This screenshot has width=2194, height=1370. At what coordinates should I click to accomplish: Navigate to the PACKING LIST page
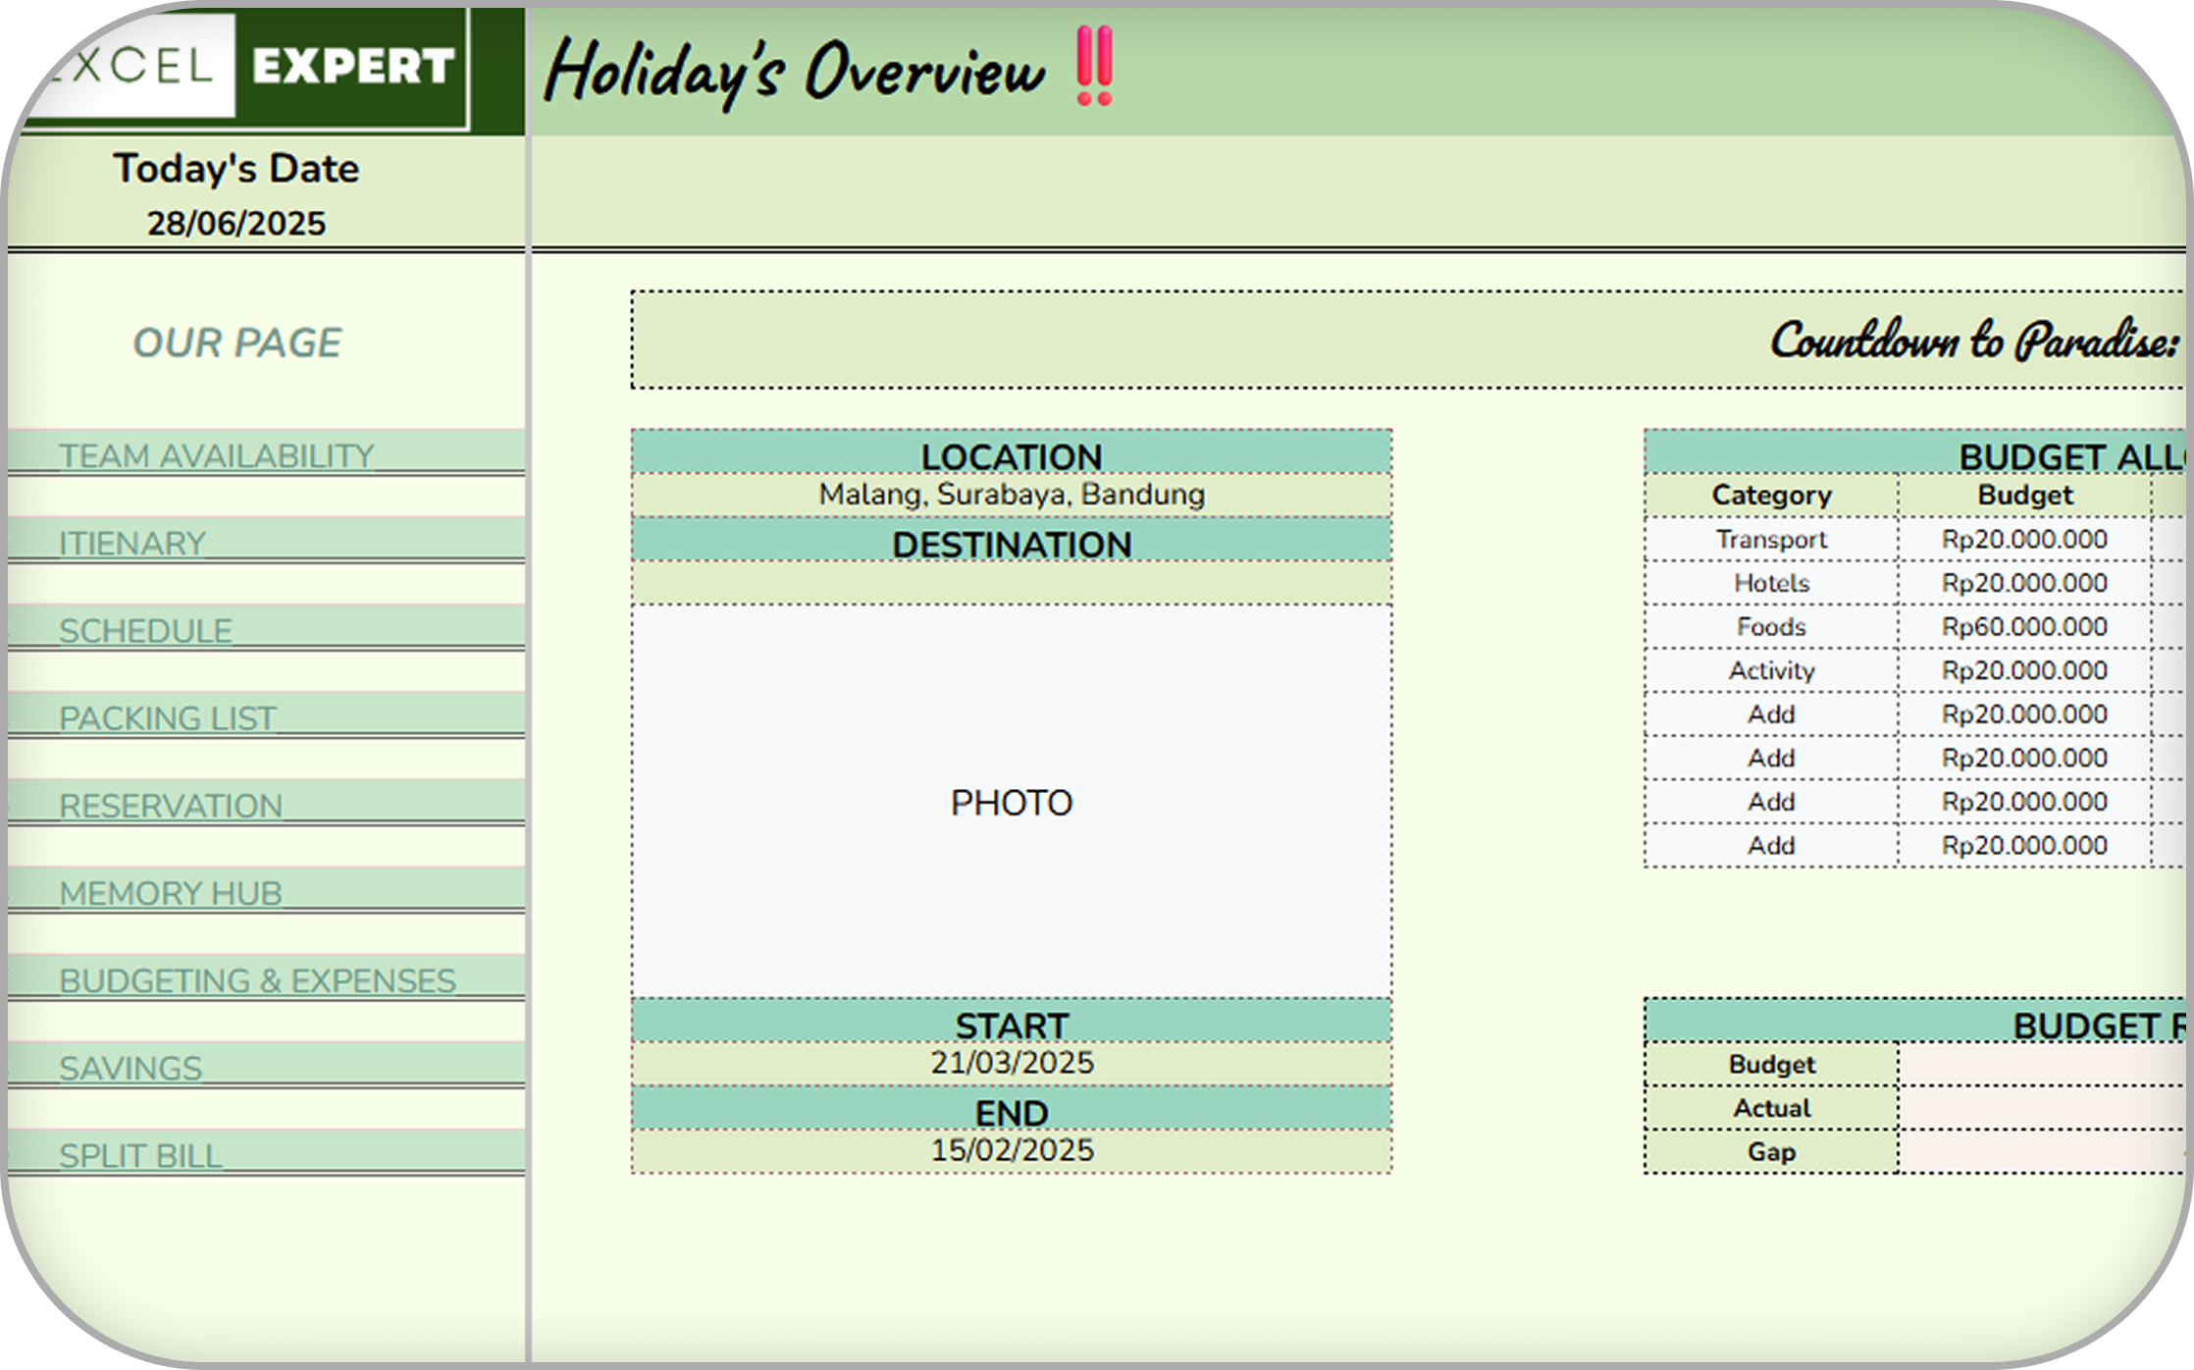pos(167,717)
